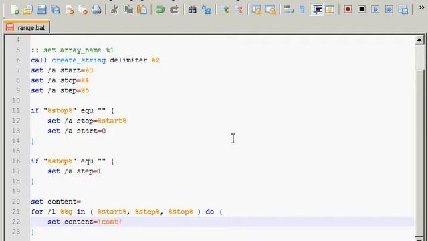Undo the last edit with the green arrow
Image resolution: width=428 pixels, height=241 pixels.
point(160,10)
